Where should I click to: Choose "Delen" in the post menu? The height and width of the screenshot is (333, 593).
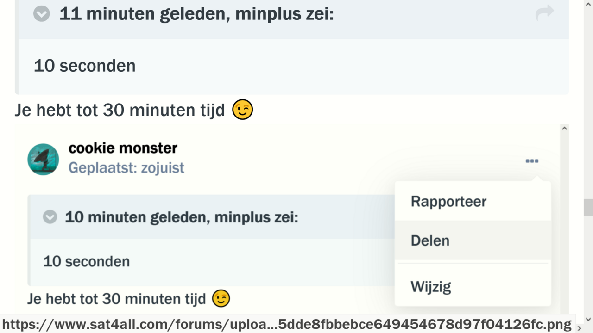(x=430, y=240)
